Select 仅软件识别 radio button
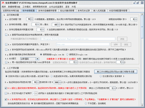Viewport: 145px width, 108px height. 6,76
